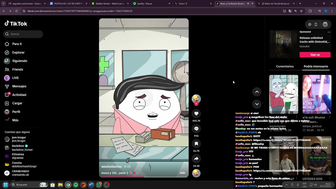
Task: Go to the Para ti feed
Action: tap(17, 44)
